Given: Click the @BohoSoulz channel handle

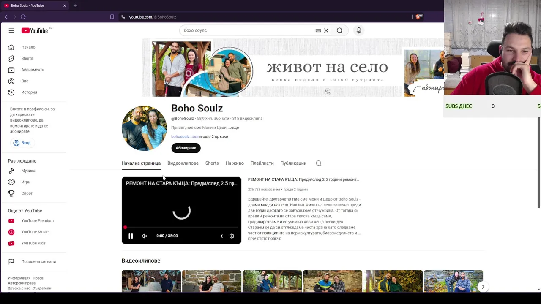Looking at the screenshot, I should 183,119.
